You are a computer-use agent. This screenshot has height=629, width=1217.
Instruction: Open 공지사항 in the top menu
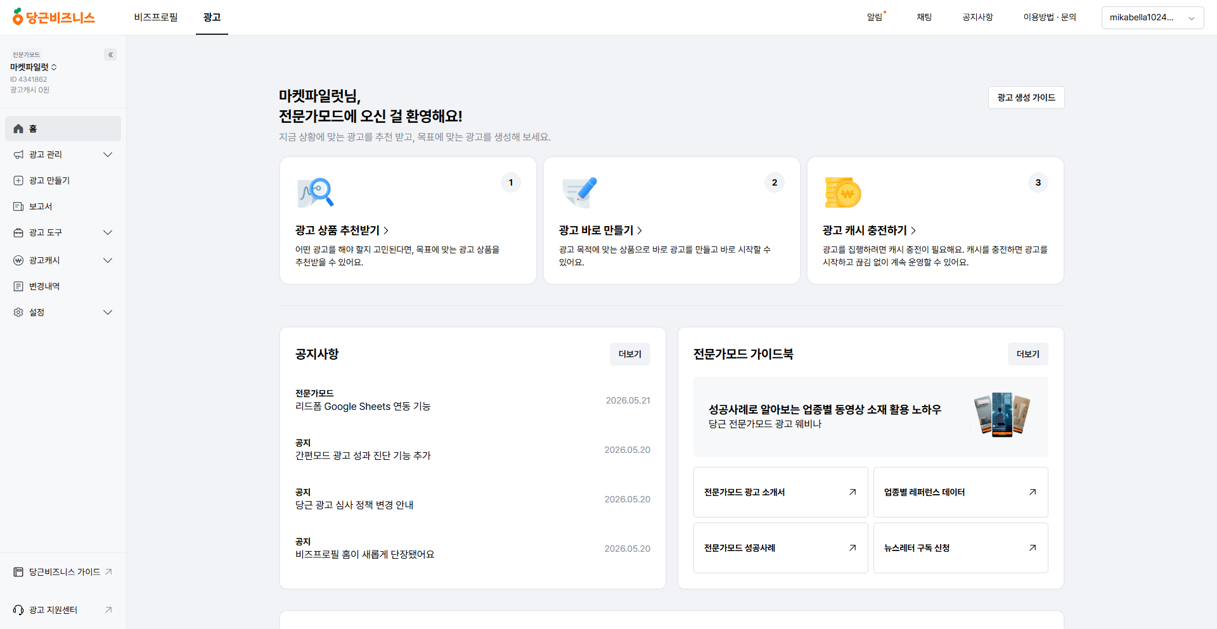(977, 17)
